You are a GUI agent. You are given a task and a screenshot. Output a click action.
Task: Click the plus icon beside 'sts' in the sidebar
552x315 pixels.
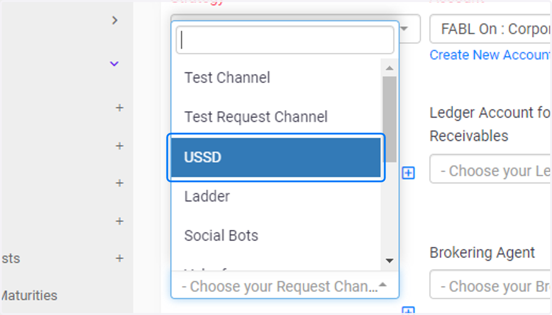(x=120, y=258)
